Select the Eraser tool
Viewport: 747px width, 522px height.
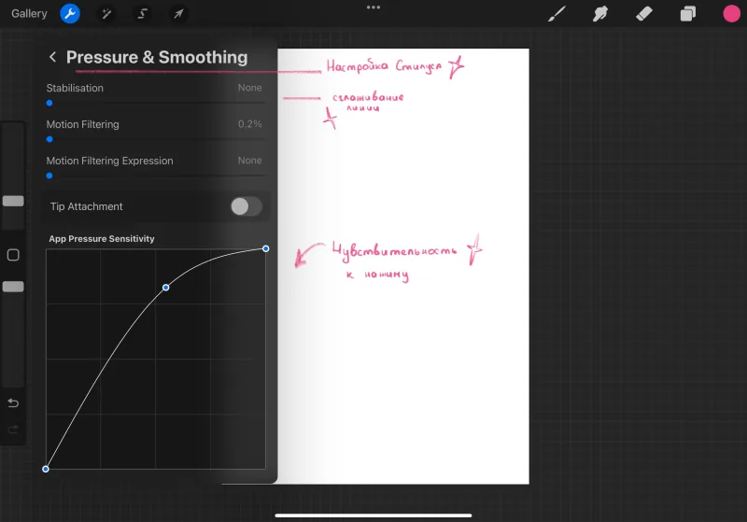pyautogui.click(x=644, y=14)
